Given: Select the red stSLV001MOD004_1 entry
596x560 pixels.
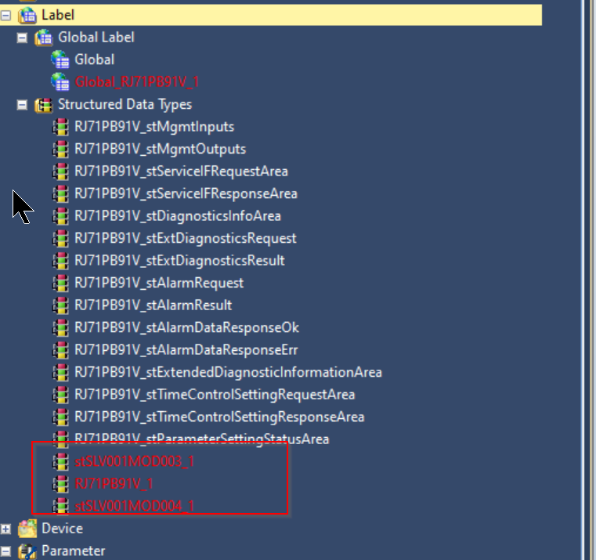Looking at the screenshot, I should [135, 506].
